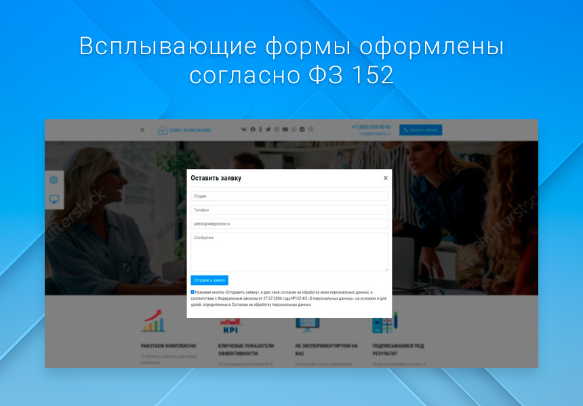
Task: Open the hamburger menu in the header
Action: (x=142, y=129)
